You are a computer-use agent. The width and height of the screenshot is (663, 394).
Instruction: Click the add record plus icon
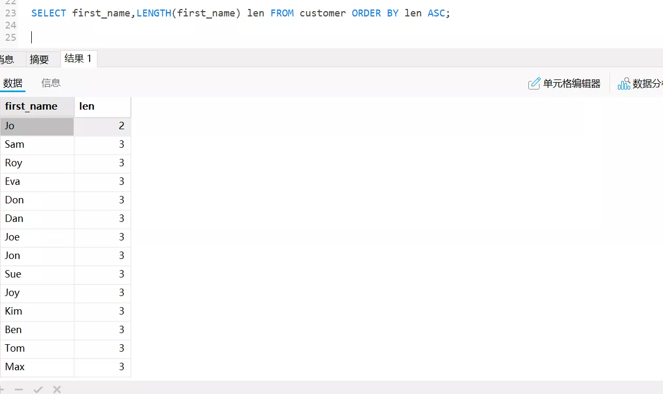point(2,389)
